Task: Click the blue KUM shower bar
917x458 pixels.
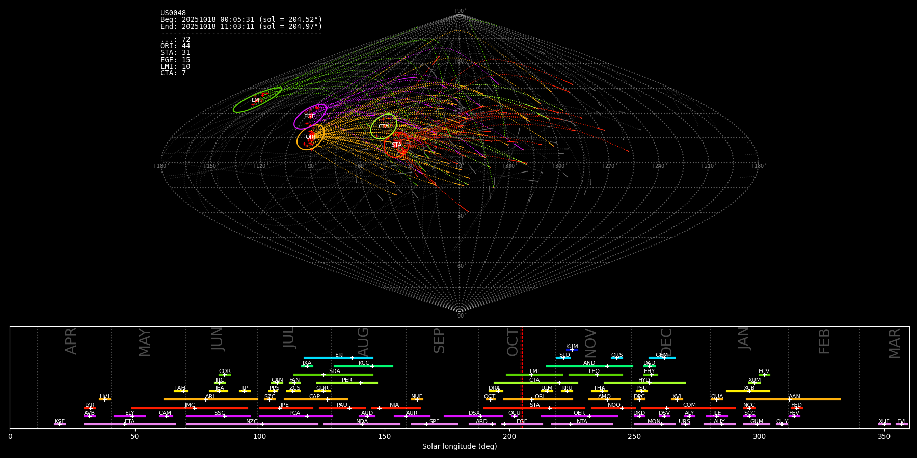Action: [572, 350]
